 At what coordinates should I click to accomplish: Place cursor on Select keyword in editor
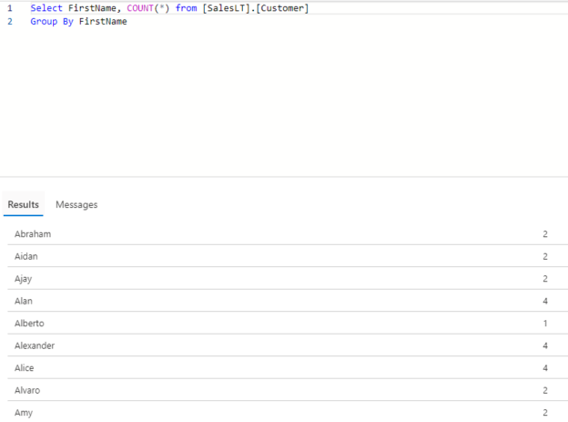coord(46,8)
